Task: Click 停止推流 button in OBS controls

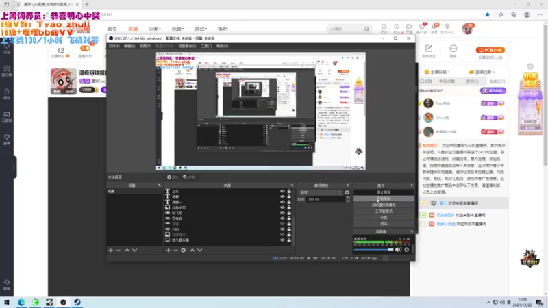Action: coord(384,192)
